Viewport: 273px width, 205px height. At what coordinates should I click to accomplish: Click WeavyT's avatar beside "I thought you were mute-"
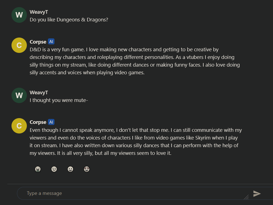(19, 95)
